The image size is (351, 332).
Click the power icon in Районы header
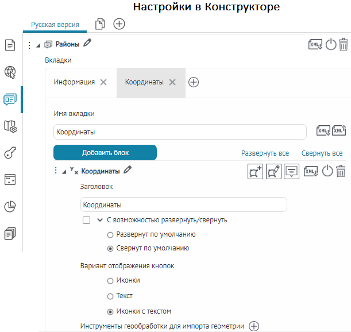point(330,45)
